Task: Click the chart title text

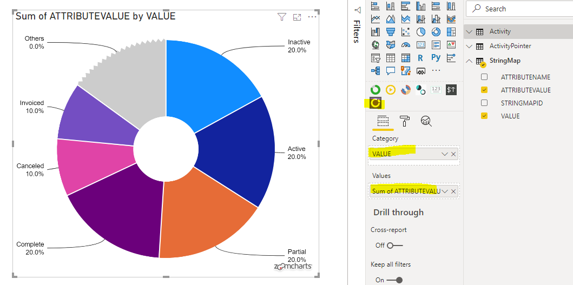Action: [x=95, y=16]
